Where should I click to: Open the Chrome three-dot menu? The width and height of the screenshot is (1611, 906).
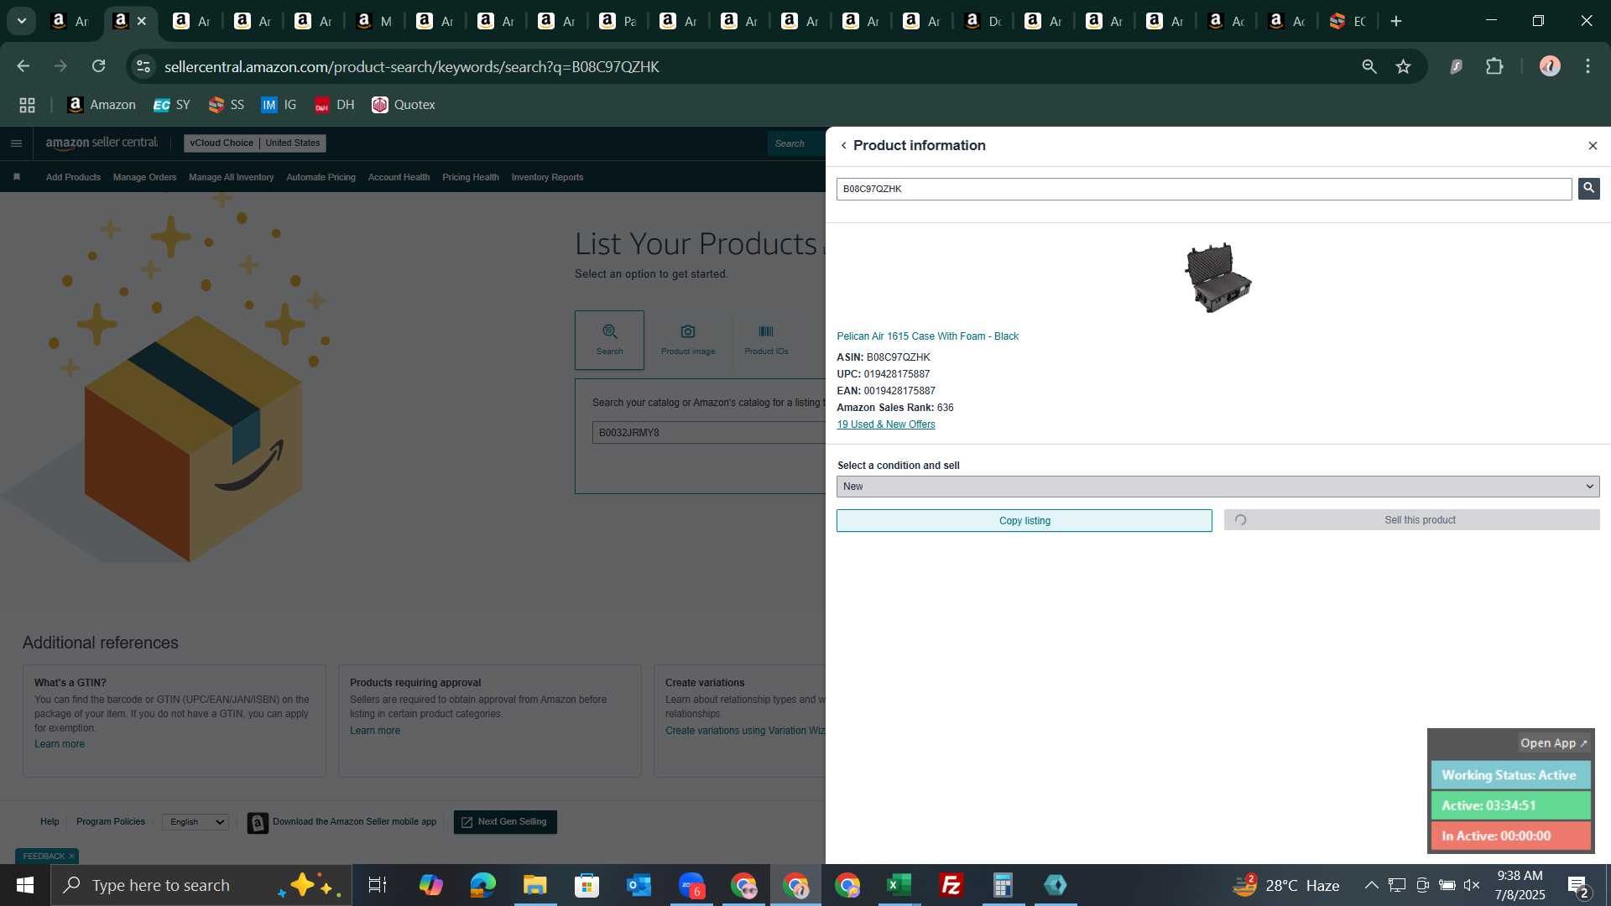pyautogui.click(x=1588, y=66)
